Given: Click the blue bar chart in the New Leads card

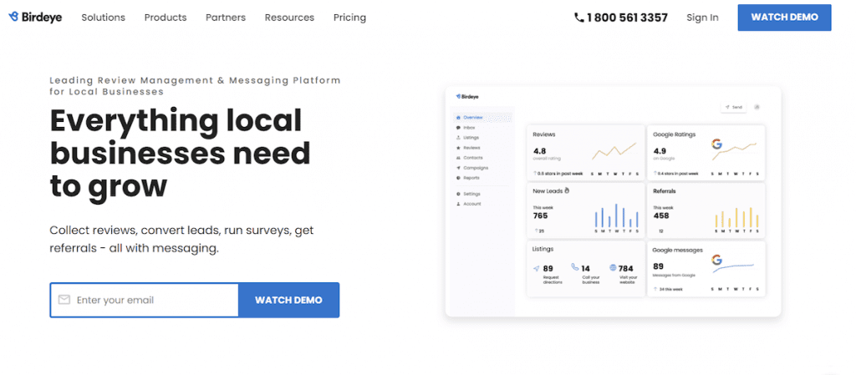Looking at the screenshot, I should pyautogui.click(x=616, y=215).
